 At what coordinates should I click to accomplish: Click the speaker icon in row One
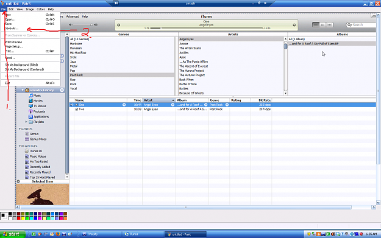[x=71, y=105]
